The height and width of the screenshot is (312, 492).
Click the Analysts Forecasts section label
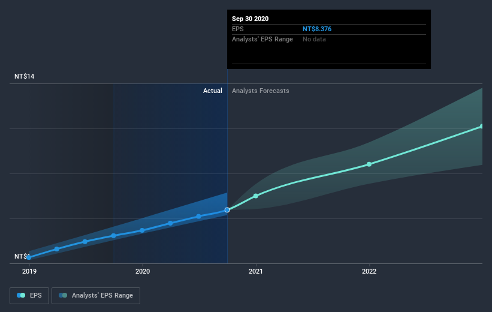tap(261, 91)
